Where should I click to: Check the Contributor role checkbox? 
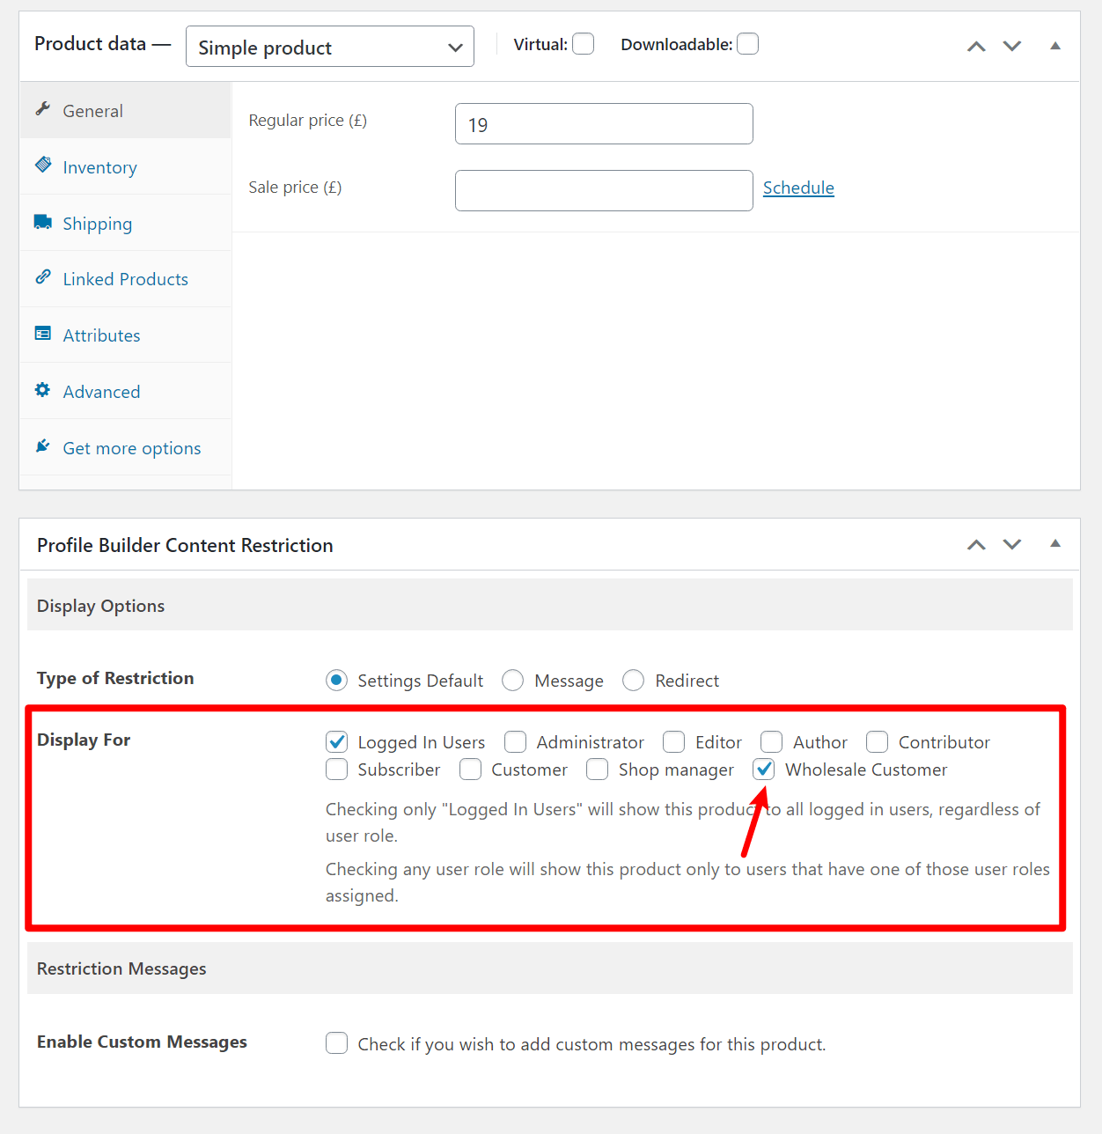click(878, 742)
